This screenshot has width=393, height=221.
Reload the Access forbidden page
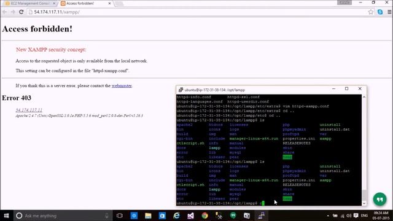[21, 12]
